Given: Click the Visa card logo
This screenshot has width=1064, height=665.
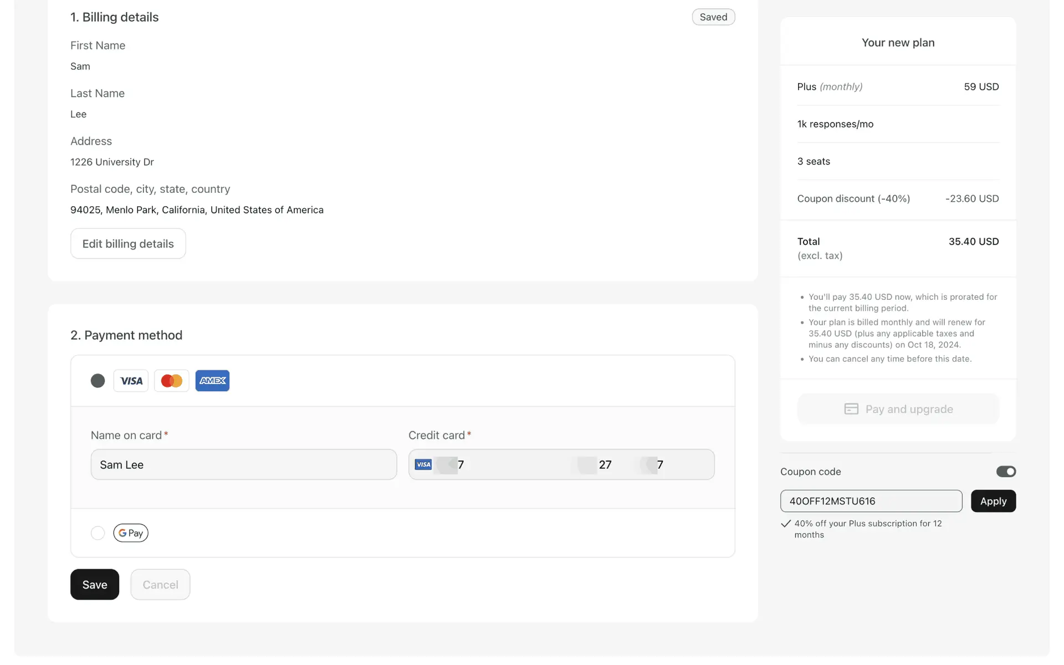Looking at the screenshot, I should pyautogui.click(x=131, y=381).
